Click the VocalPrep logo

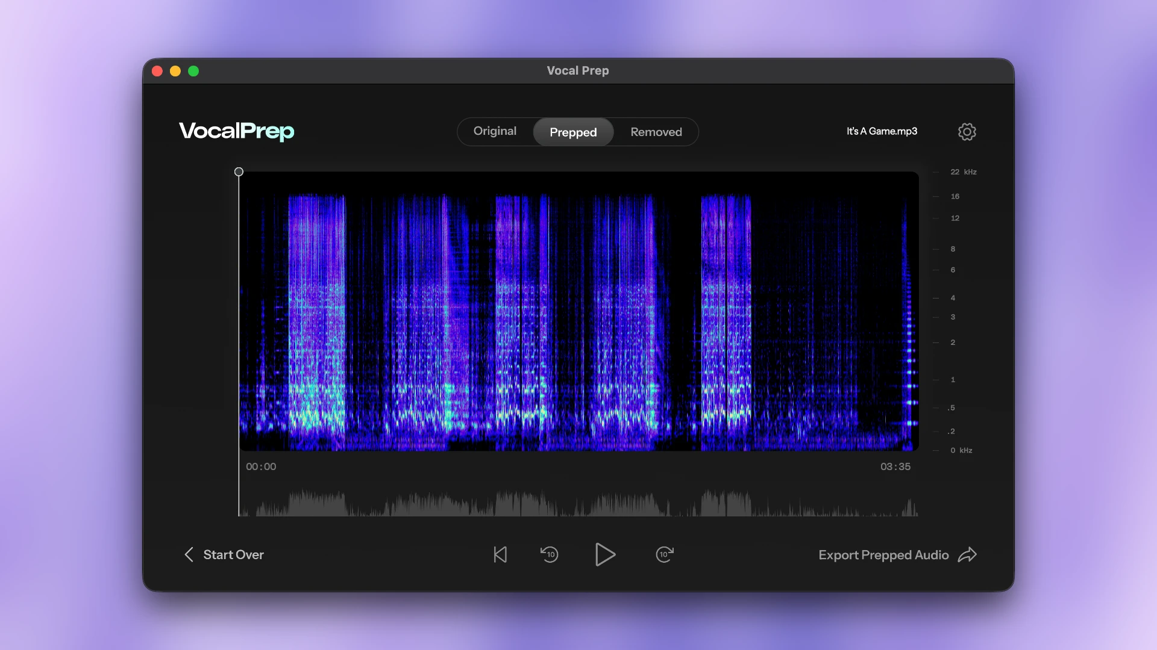pos(236,131)
